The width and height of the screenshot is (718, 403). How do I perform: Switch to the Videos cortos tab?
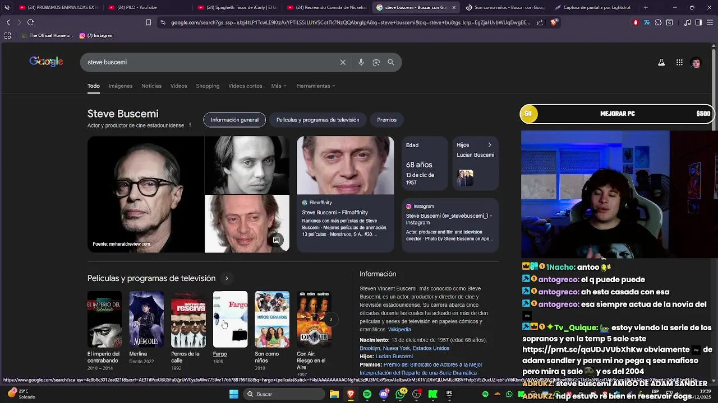click(x=245, y=86)
